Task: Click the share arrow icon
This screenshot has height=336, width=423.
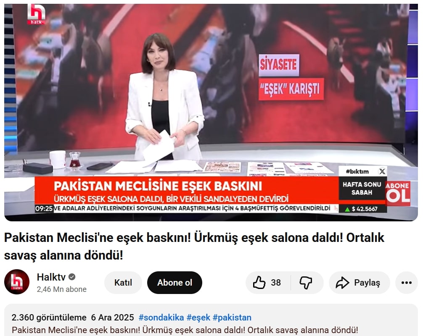Action: pos(342,283)
